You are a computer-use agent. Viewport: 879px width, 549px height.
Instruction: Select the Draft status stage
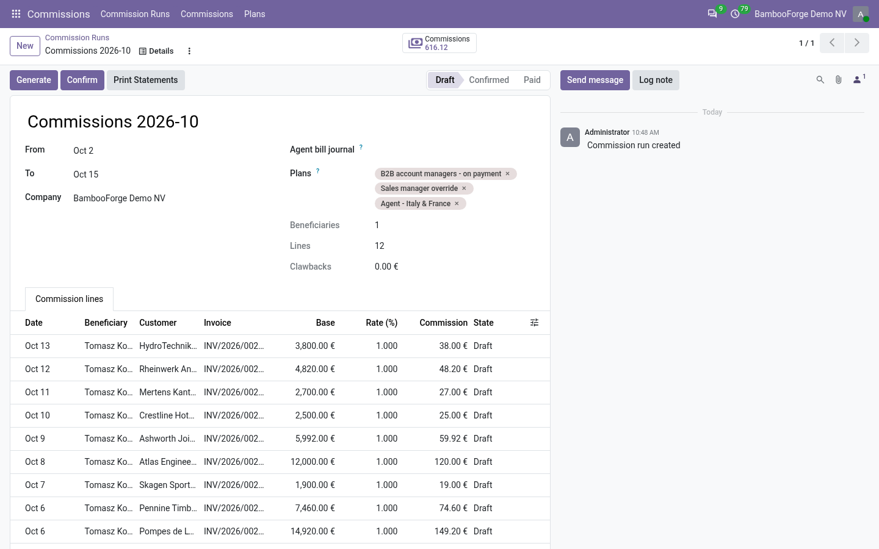(445, 80)
